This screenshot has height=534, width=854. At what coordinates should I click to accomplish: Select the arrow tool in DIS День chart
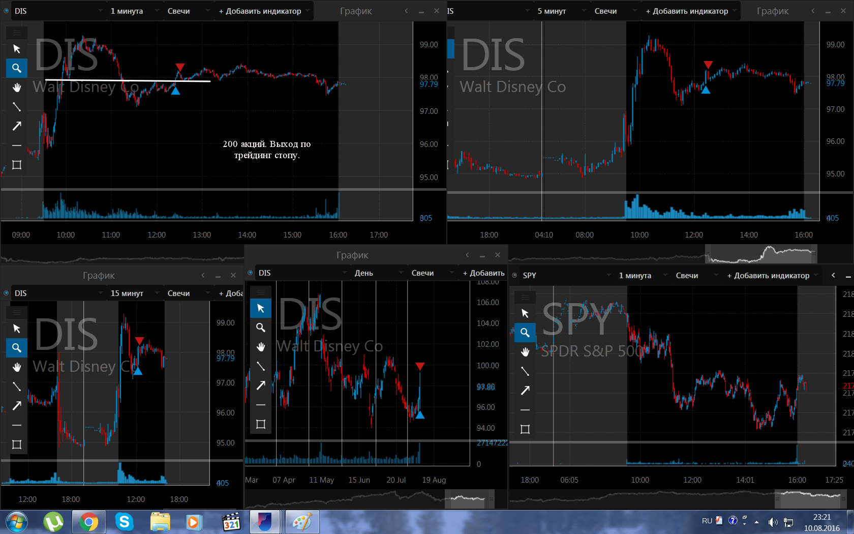(261, 385)
